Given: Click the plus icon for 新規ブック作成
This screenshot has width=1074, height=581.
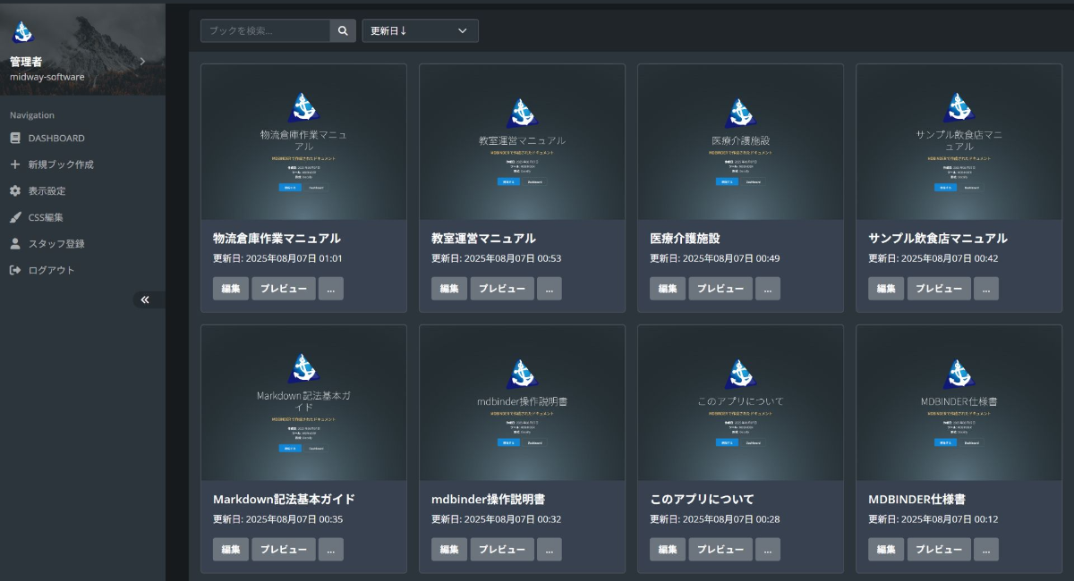Looking at the screenshot, I should point(14,164).
